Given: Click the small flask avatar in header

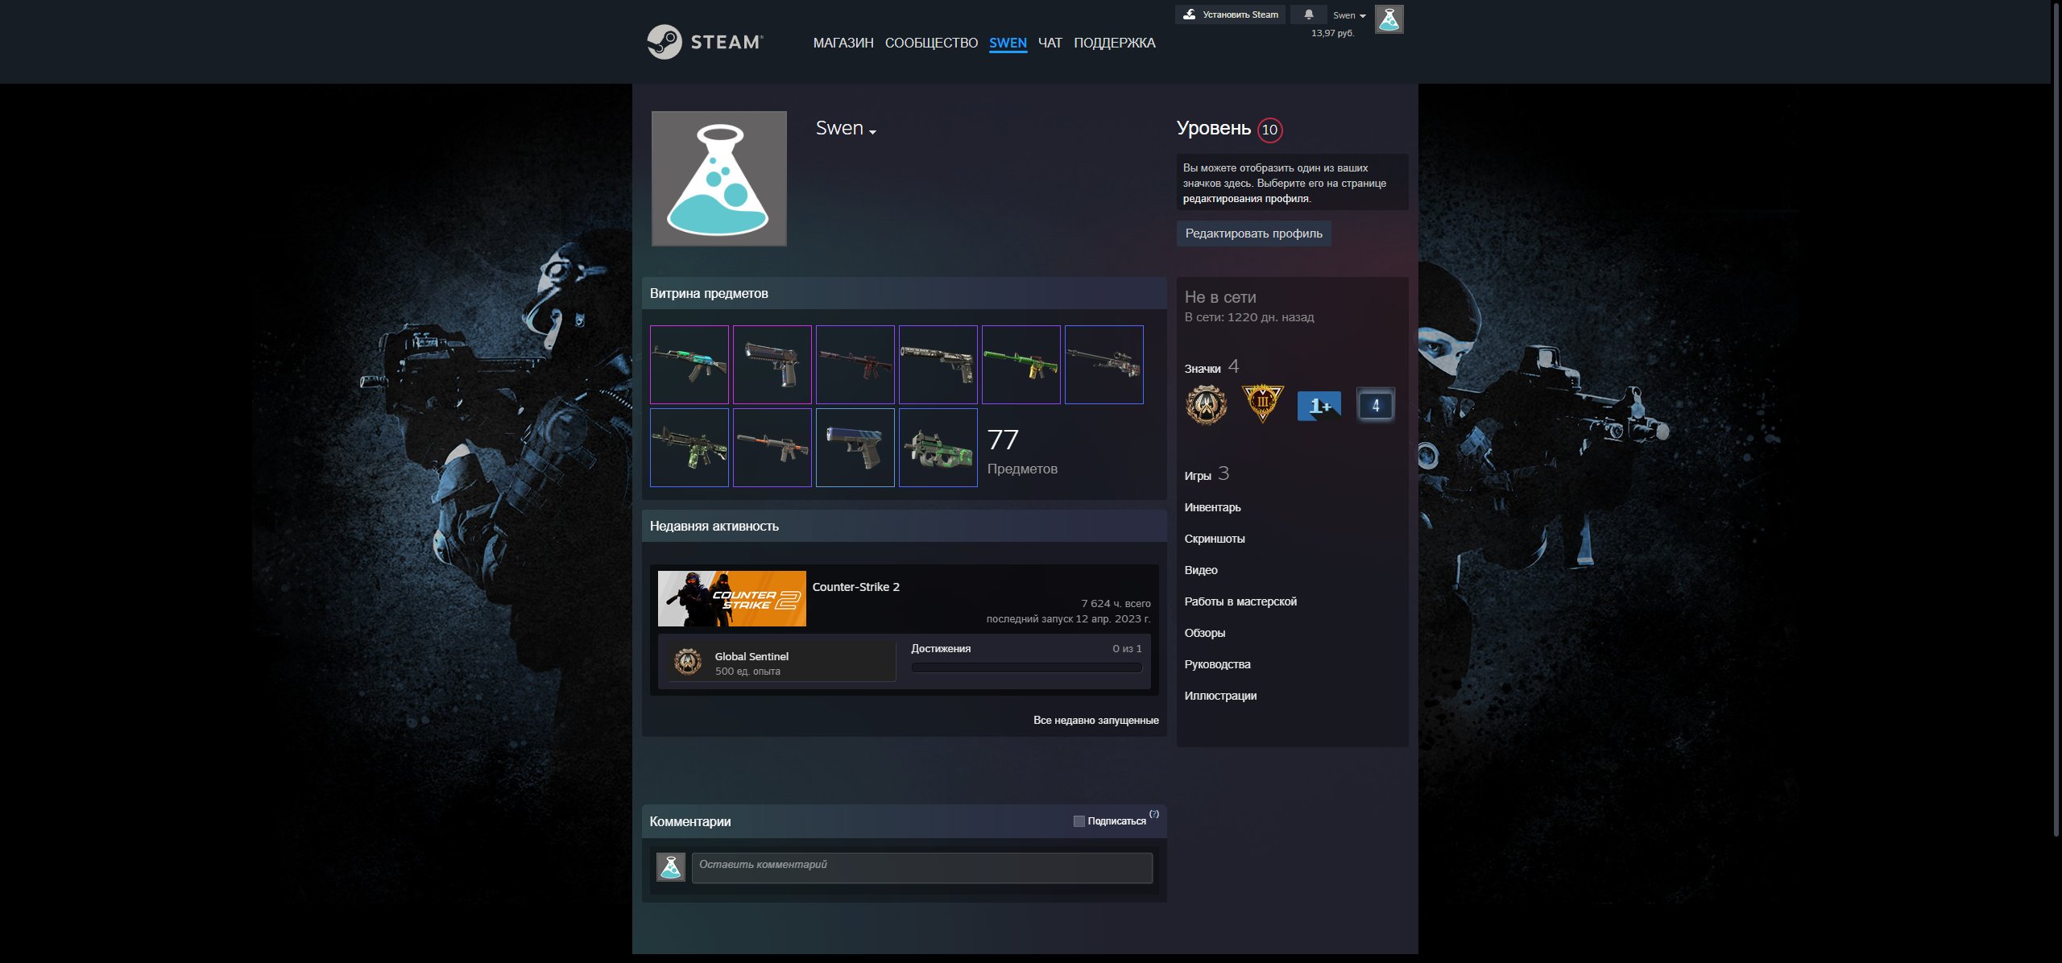Looking at the screenshot, I should pos(1389,19).
